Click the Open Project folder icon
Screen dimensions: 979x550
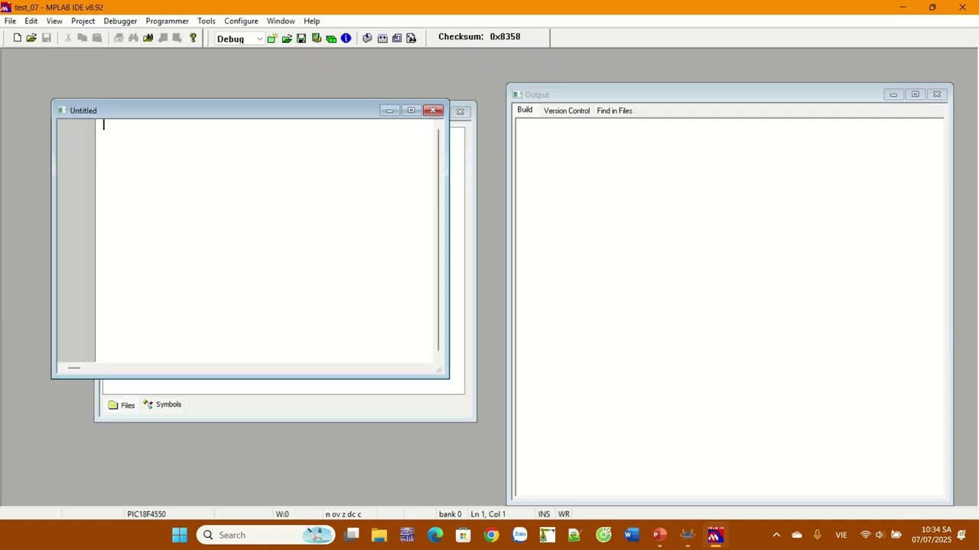pyautogui.click(x=287, y=38)
